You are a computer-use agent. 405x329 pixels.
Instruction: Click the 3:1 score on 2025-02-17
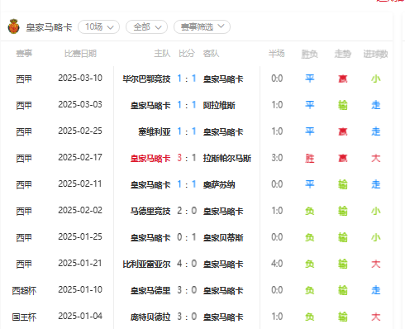(187, 158)
